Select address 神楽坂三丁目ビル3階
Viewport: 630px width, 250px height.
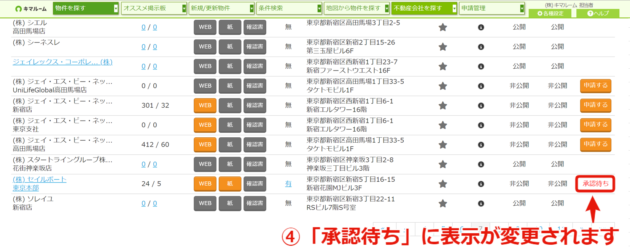(x=338, y=168)
